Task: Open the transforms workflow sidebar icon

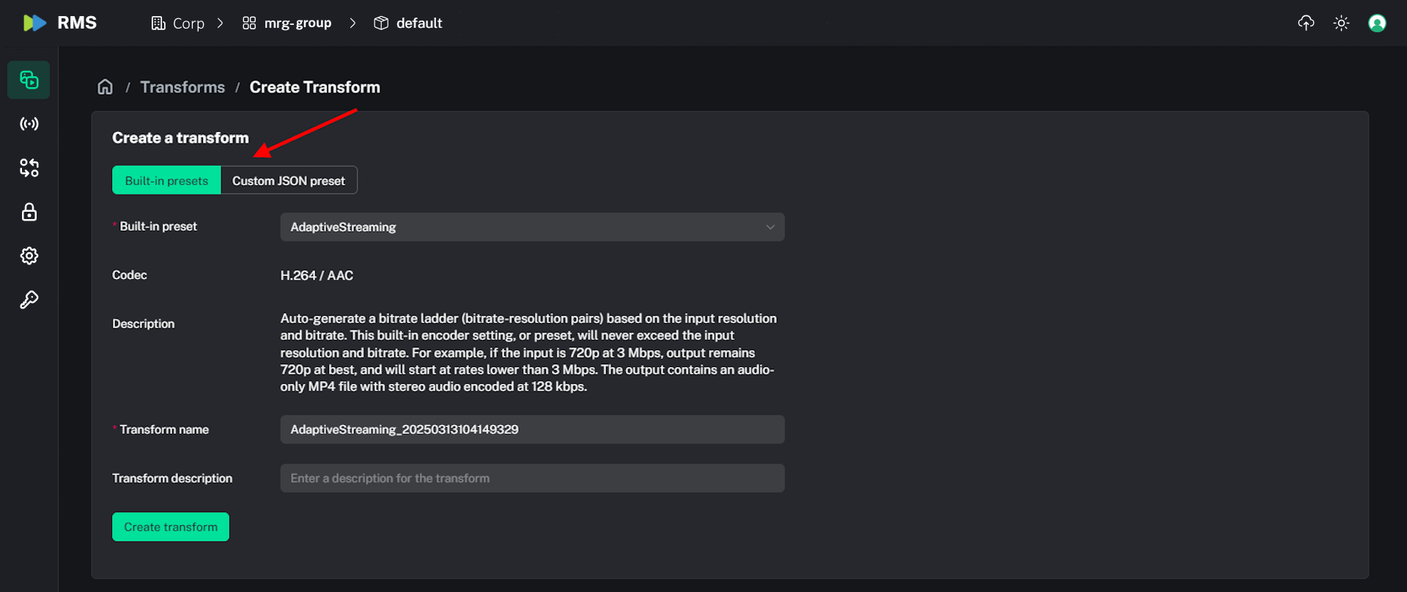Action: click(x=29, y=168)
